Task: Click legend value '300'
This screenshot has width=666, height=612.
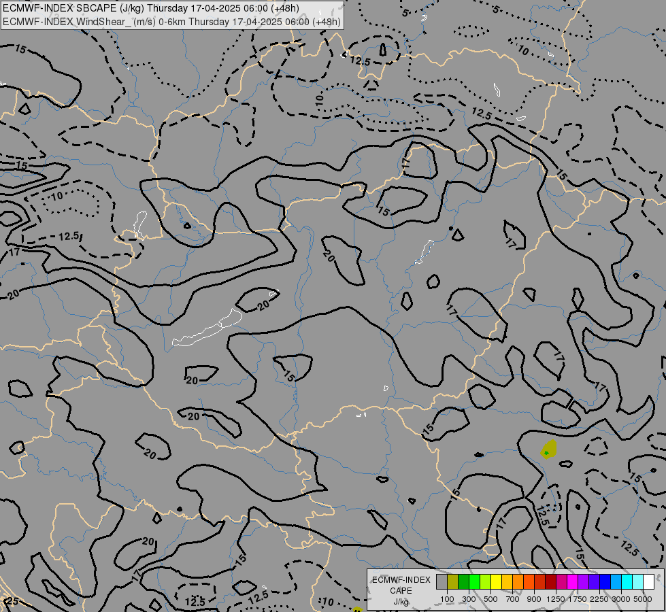Action: (x=469, y=599)
